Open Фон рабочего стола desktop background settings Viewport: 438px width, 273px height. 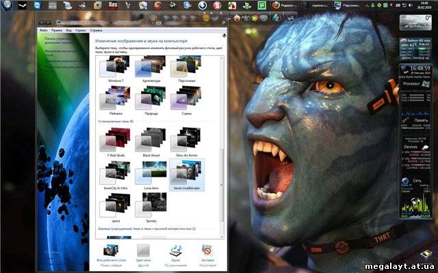pyautogui.click(x=112, y=255)
